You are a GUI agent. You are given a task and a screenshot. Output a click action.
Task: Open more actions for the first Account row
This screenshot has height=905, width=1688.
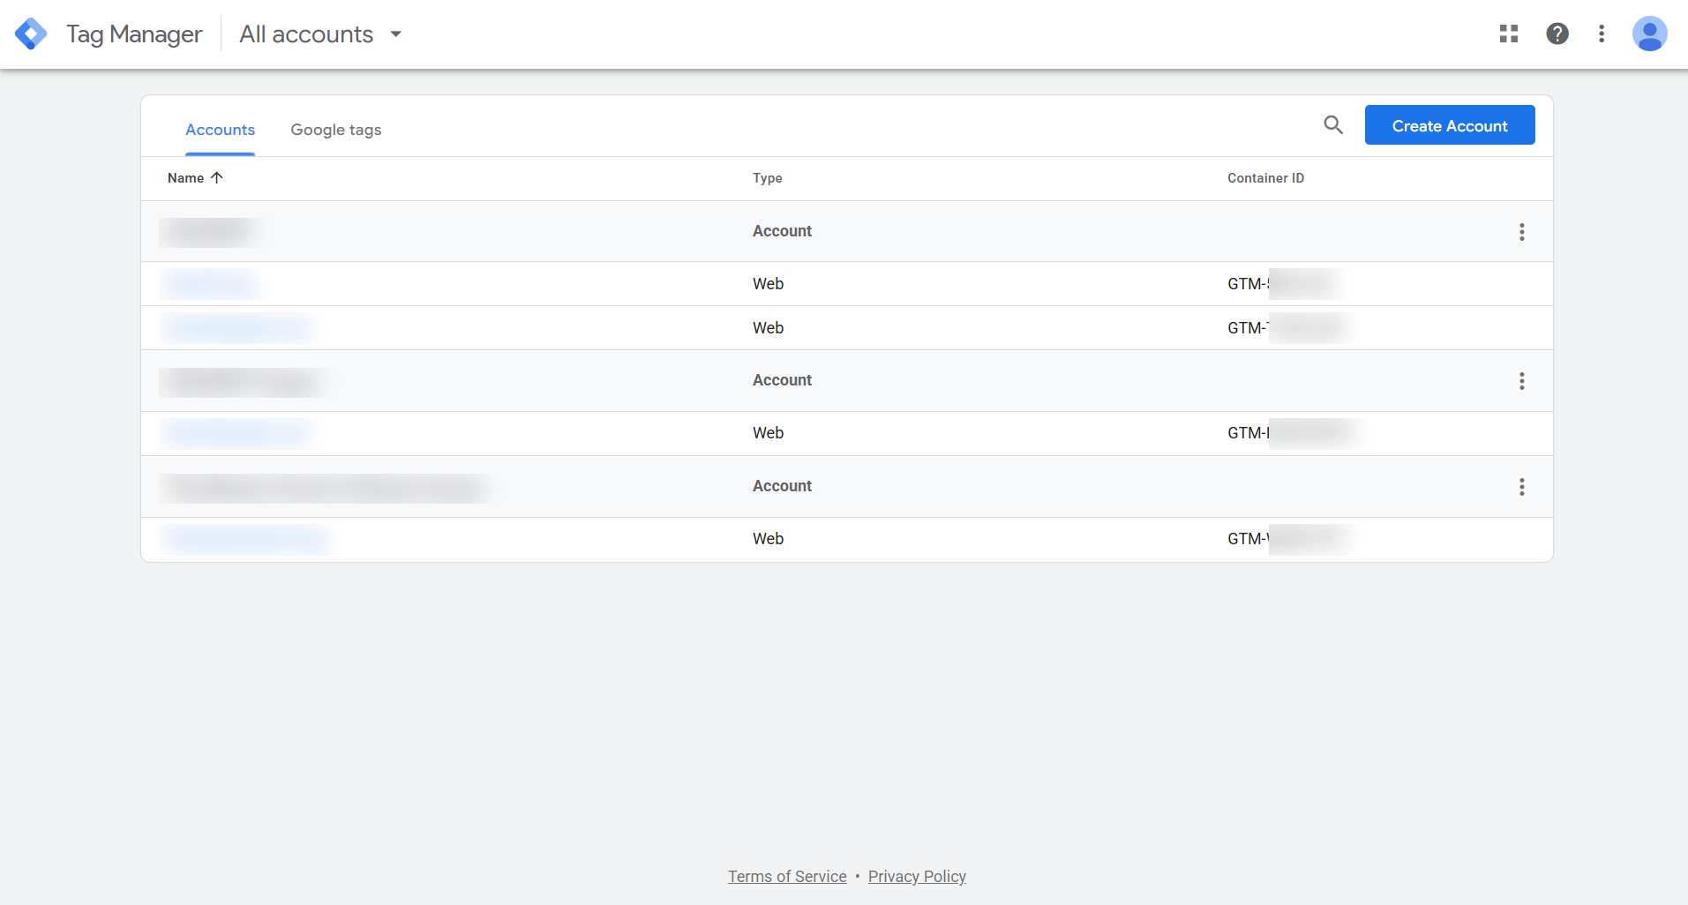click(x=1522, y=232)
